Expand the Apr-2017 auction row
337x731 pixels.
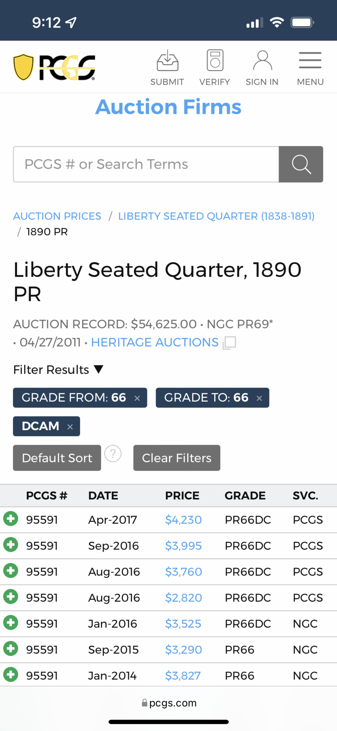coord(11,519)
